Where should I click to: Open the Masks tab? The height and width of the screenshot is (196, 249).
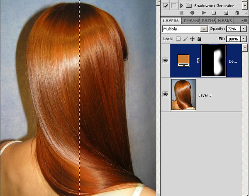click(x=225, y=21)
